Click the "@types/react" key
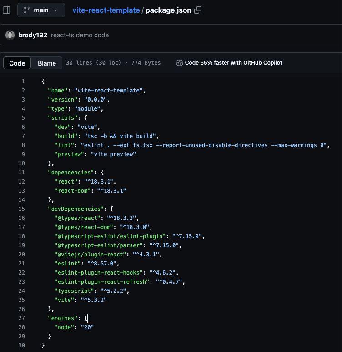Screen dimensions: 342x352 click(x=77, y=218)
